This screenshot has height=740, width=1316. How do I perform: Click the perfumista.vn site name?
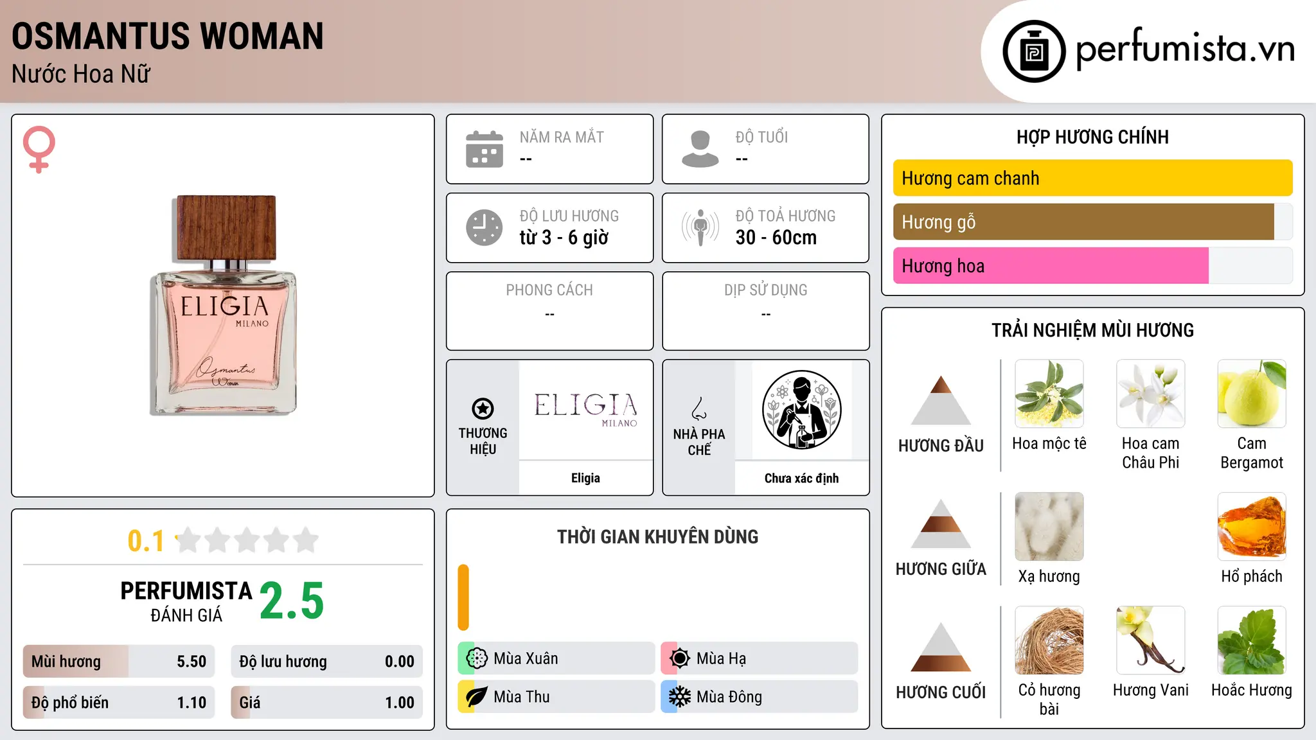click(1186, 49)
